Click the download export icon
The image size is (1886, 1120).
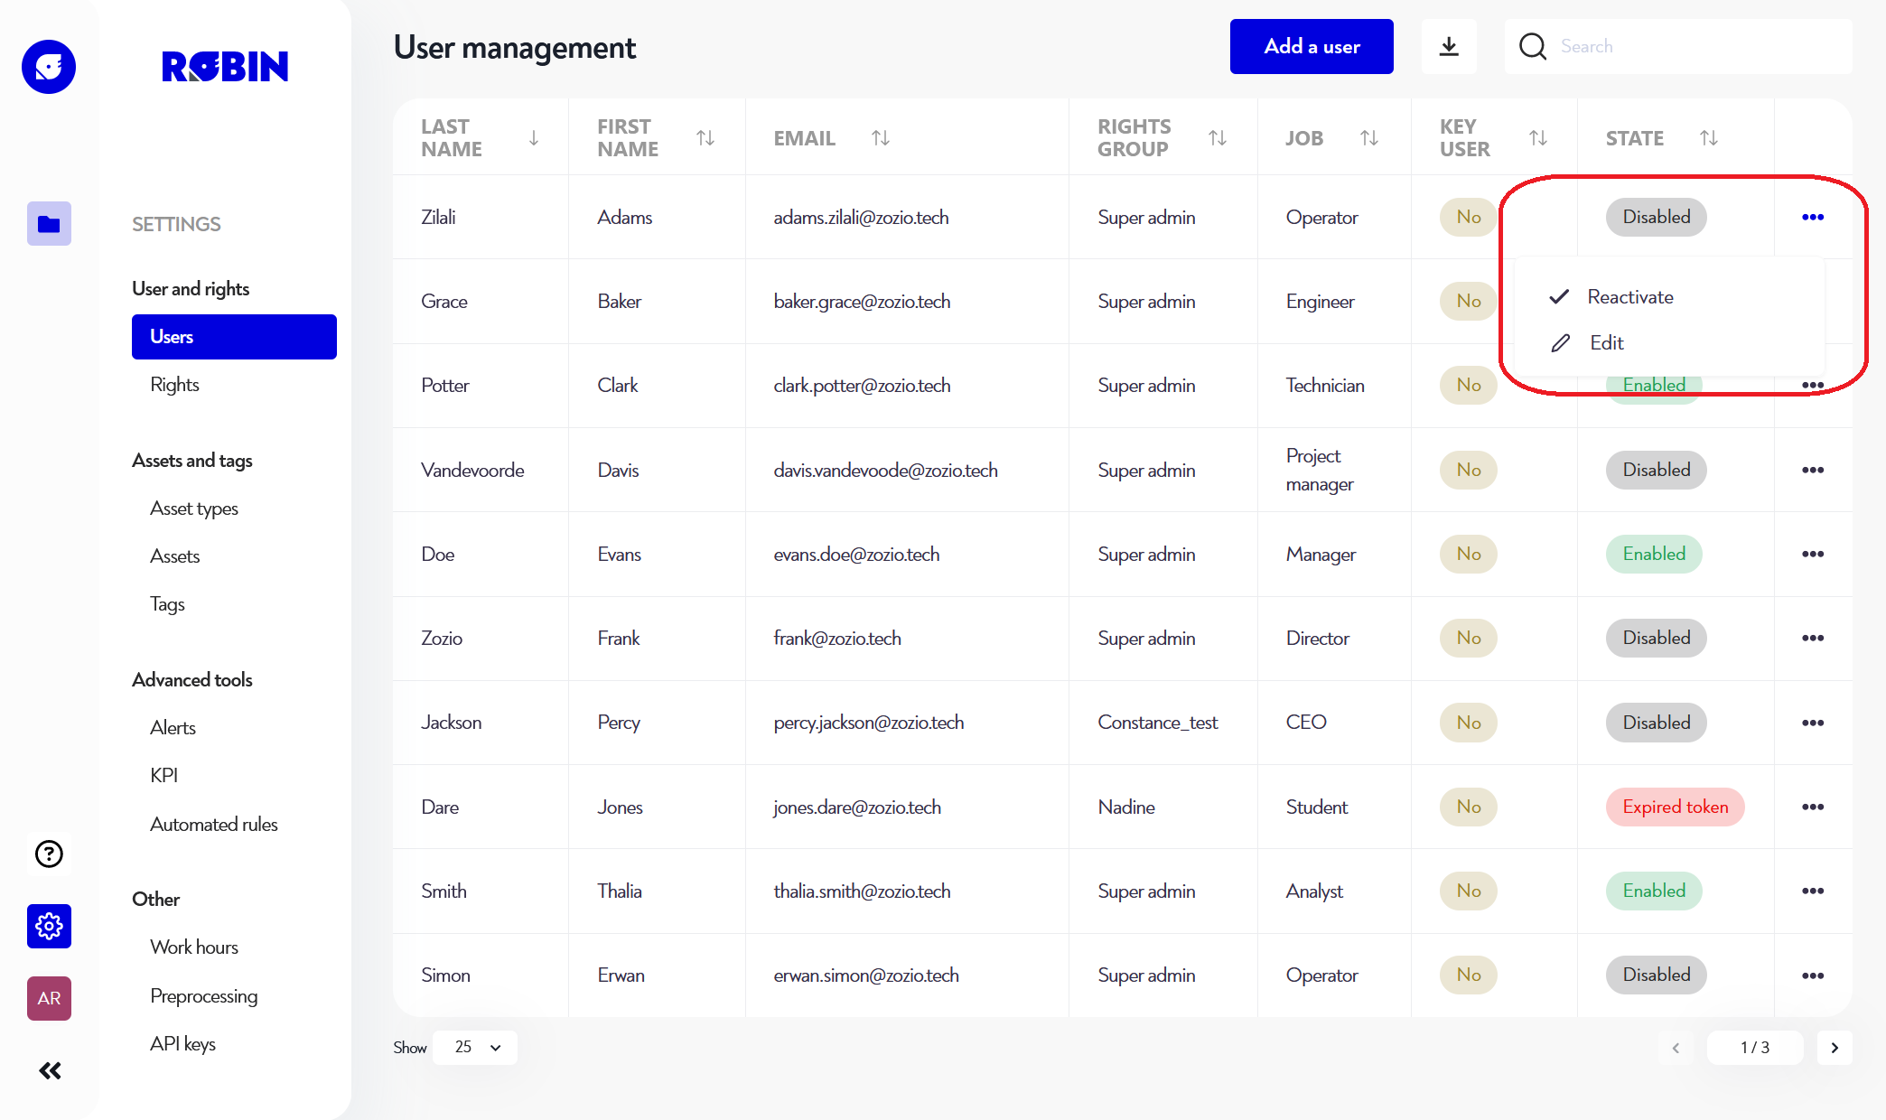(x=1449, y=46)
